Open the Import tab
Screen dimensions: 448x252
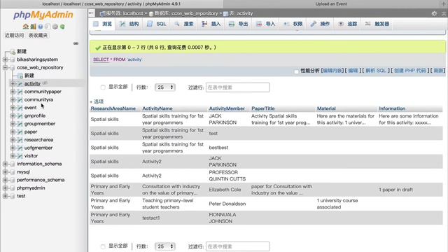(266, 24)
